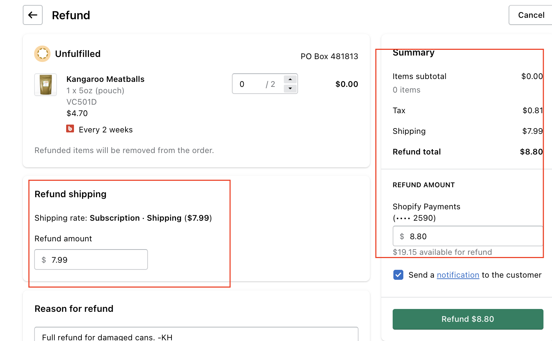Image resolution: width=552 pixels, height=341 pixels.
Task: Click the Kangaroo Meatballs product thumbnail
Action: 46,85
